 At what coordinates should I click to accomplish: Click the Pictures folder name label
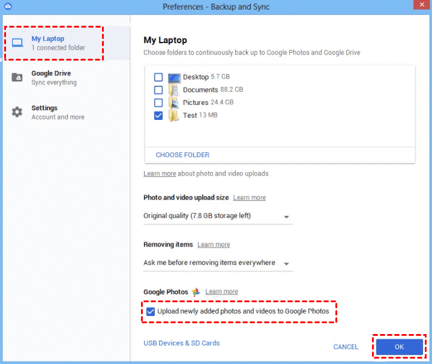196,103
